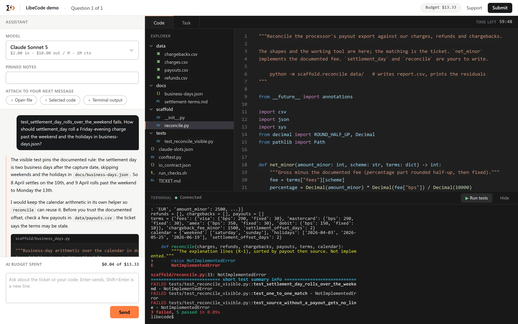
Task: Click the test_reconcile_visible.py python icon
Action: point(159,141)
